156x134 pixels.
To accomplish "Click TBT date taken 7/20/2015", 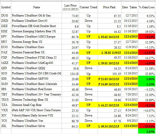I will coord(130,94).
